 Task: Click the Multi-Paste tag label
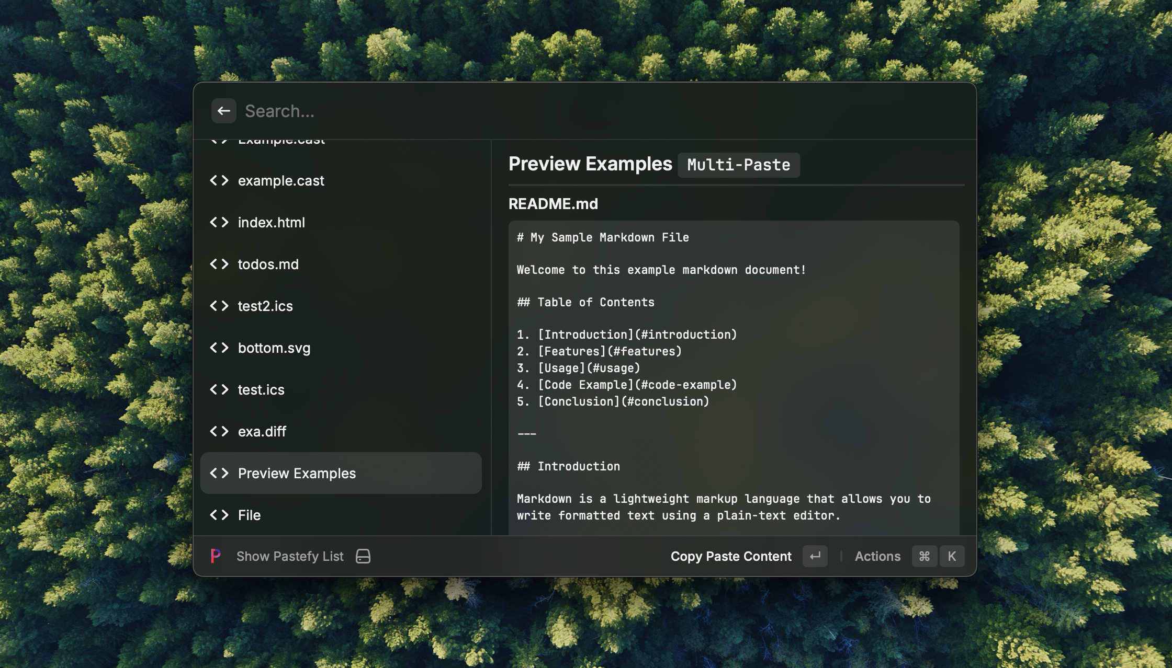pos(738,165)
